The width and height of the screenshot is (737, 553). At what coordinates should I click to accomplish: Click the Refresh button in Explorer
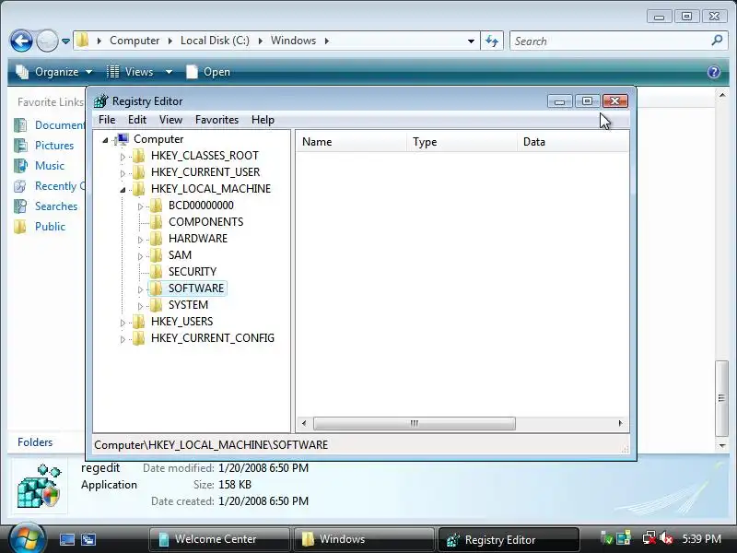tap(492, 41)
